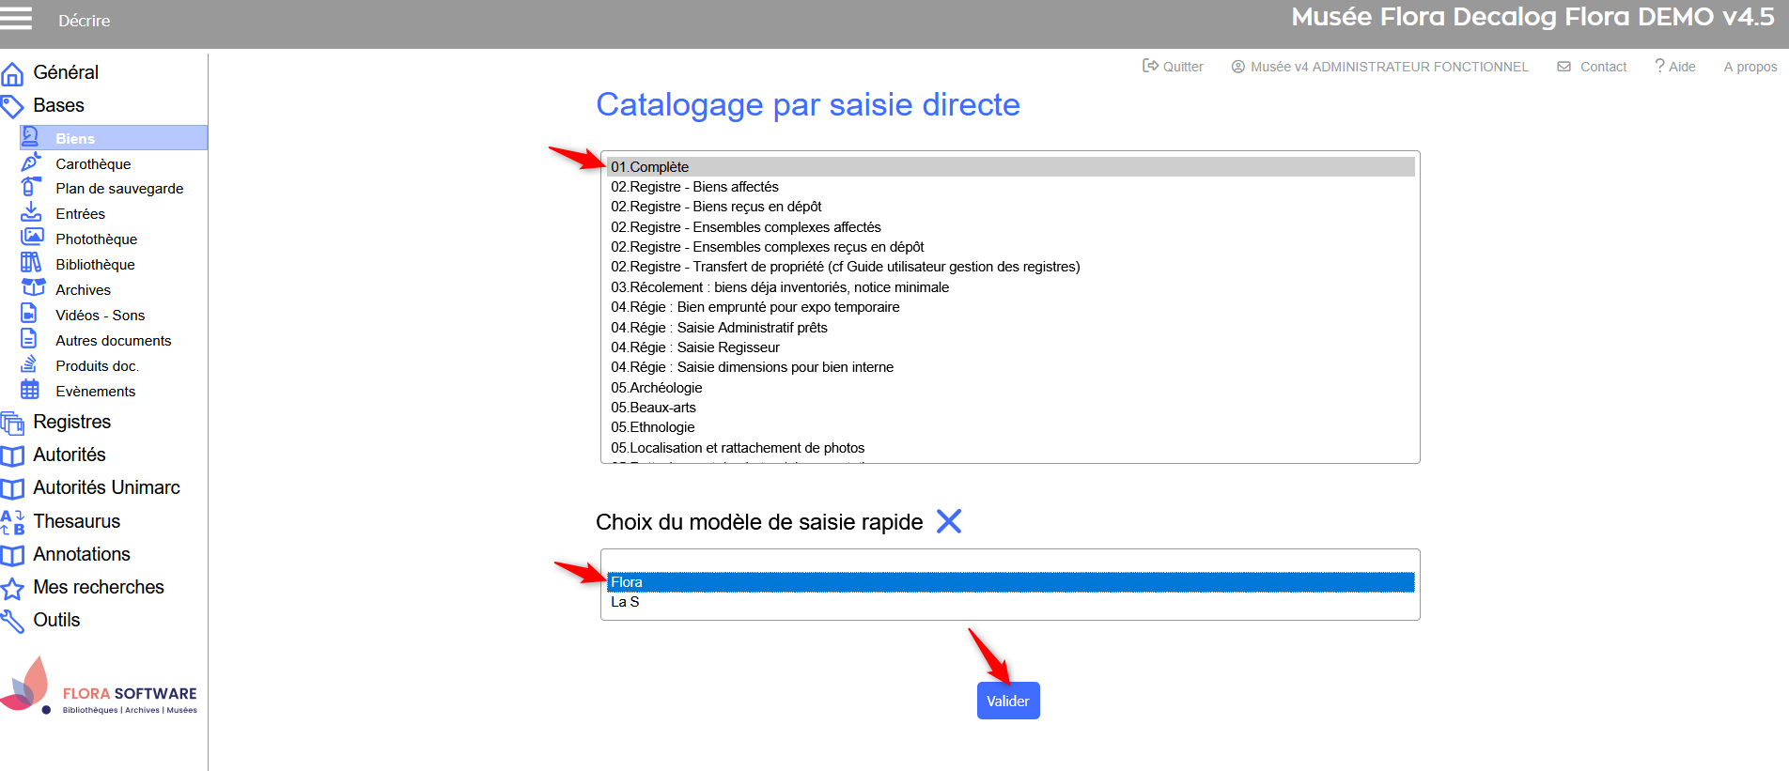The width and height of the screenshot is (1789, 771).
Task: Click the Carothèque pen icon
Action: [31, 163]
